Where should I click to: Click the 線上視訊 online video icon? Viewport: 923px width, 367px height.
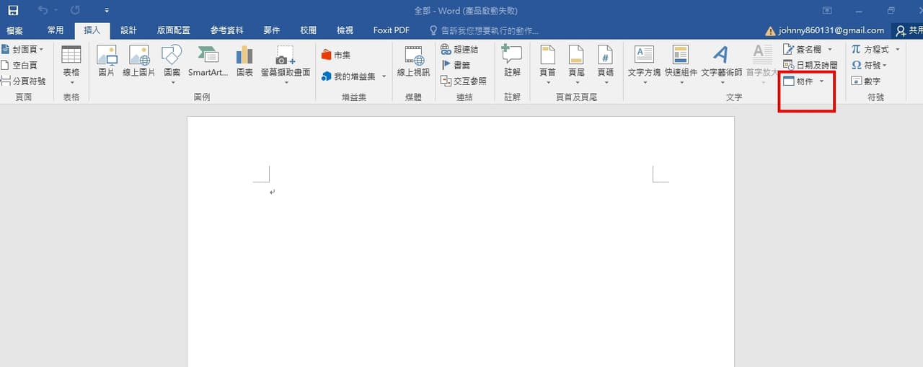(413, 61)
